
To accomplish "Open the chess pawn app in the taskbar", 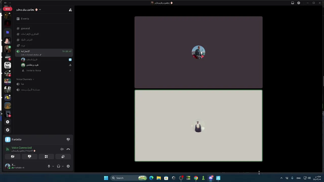I will pos(203,178).
